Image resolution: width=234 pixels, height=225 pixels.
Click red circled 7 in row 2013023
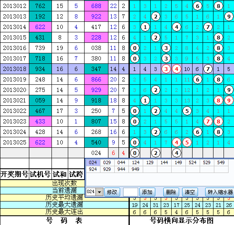point(208,121)
